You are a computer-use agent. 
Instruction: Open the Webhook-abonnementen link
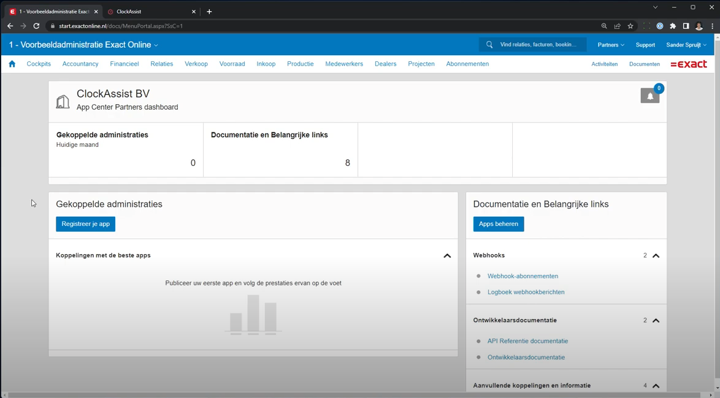(523, 276)
